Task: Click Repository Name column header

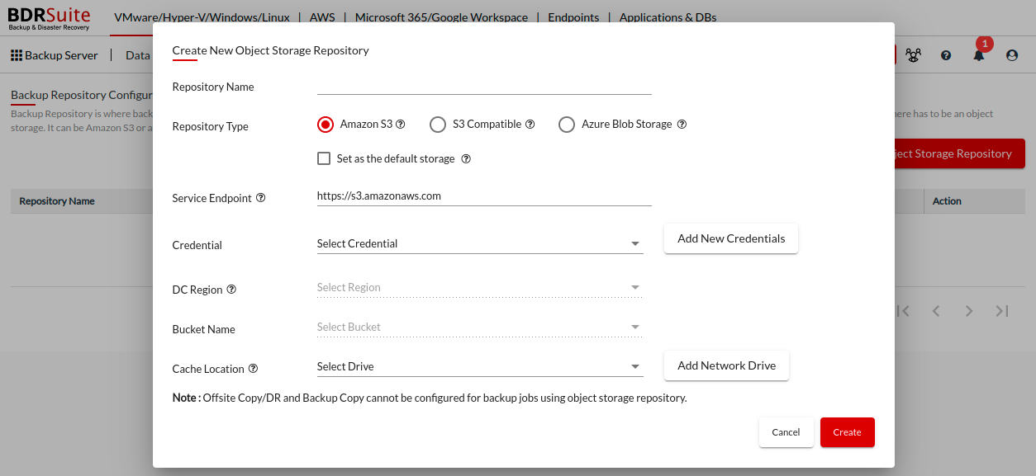Action: 57,201
